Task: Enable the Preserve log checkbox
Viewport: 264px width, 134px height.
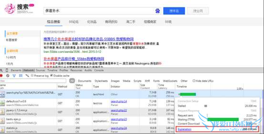Action: (33, 75)
